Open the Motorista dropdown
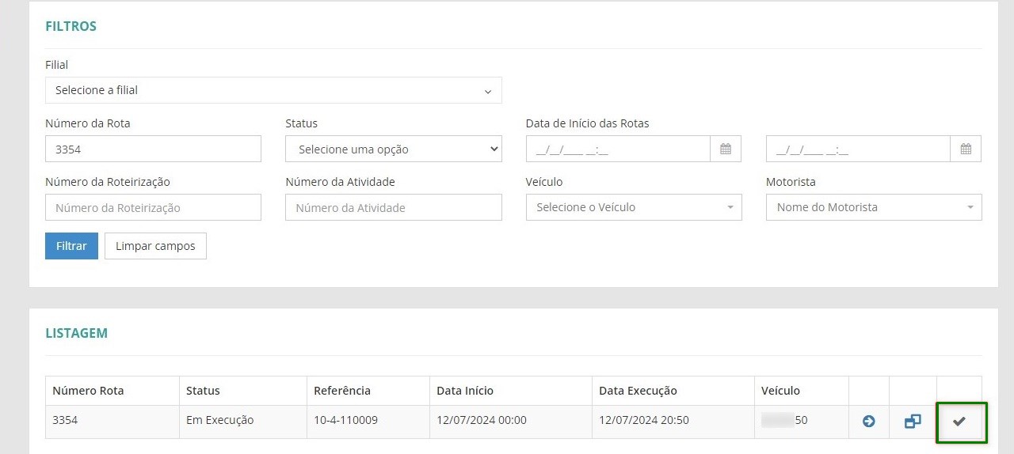Screen dimensions: 1014x454 [874, 207]
